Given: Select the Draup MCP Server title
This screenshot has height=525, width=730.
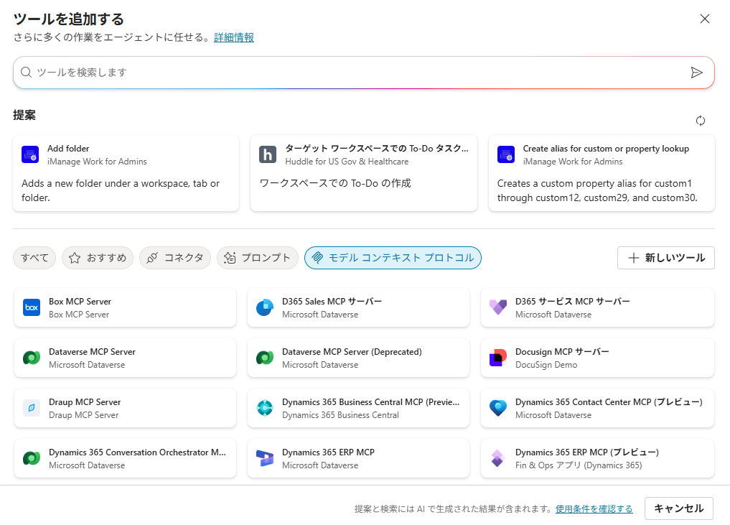Looking at the screenshot, I should pyautogui.click(x=85, y=402).
